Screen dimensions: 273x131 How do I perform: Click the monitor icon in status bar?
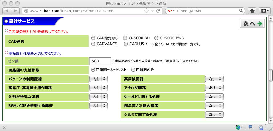click(x=250, y=127)
